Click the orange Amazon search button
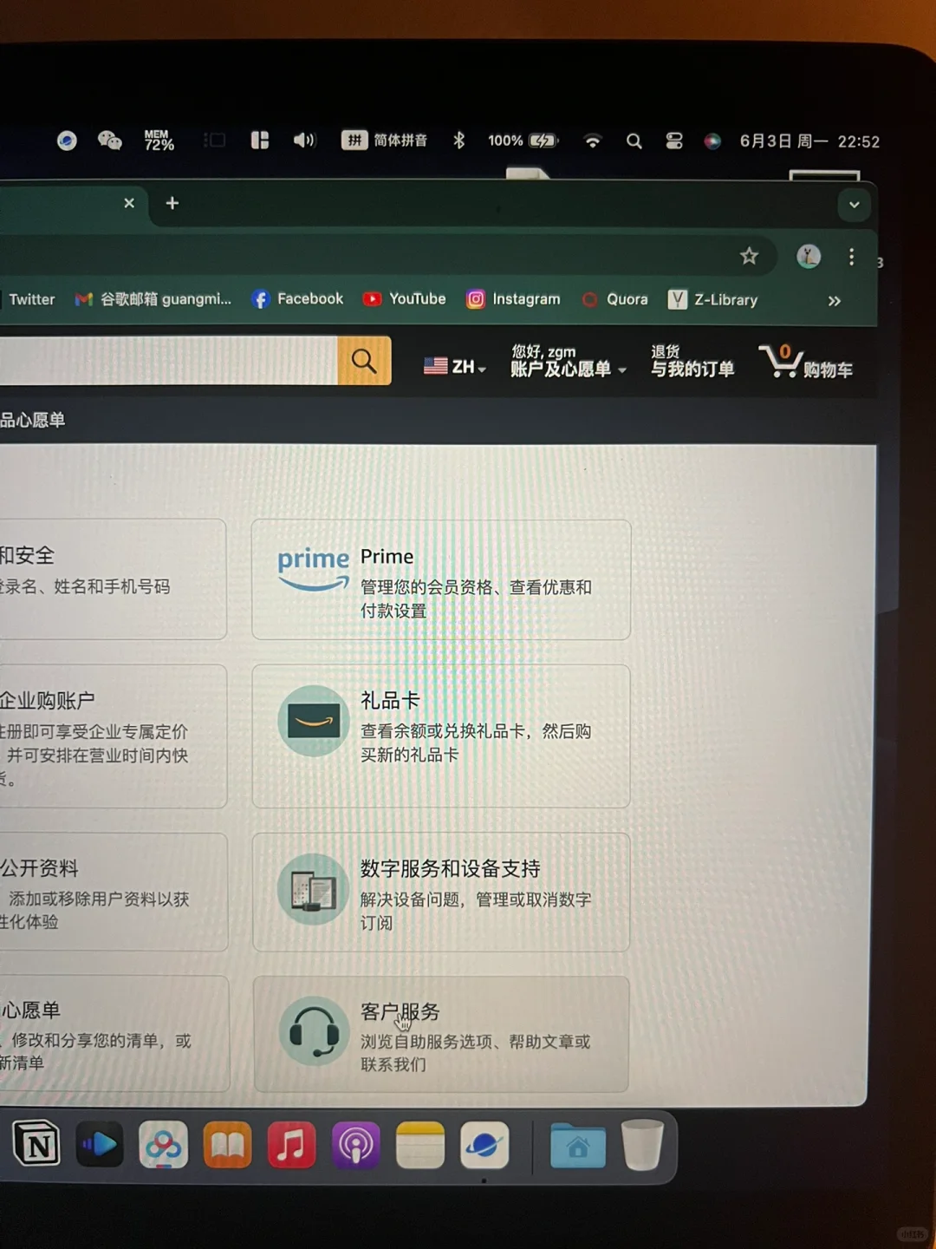 (364, 361)
